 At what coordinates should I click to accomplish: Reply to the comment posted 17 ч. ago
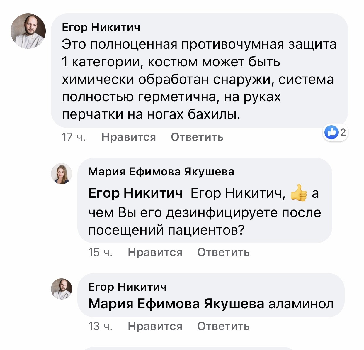click(x=197, y=137)
